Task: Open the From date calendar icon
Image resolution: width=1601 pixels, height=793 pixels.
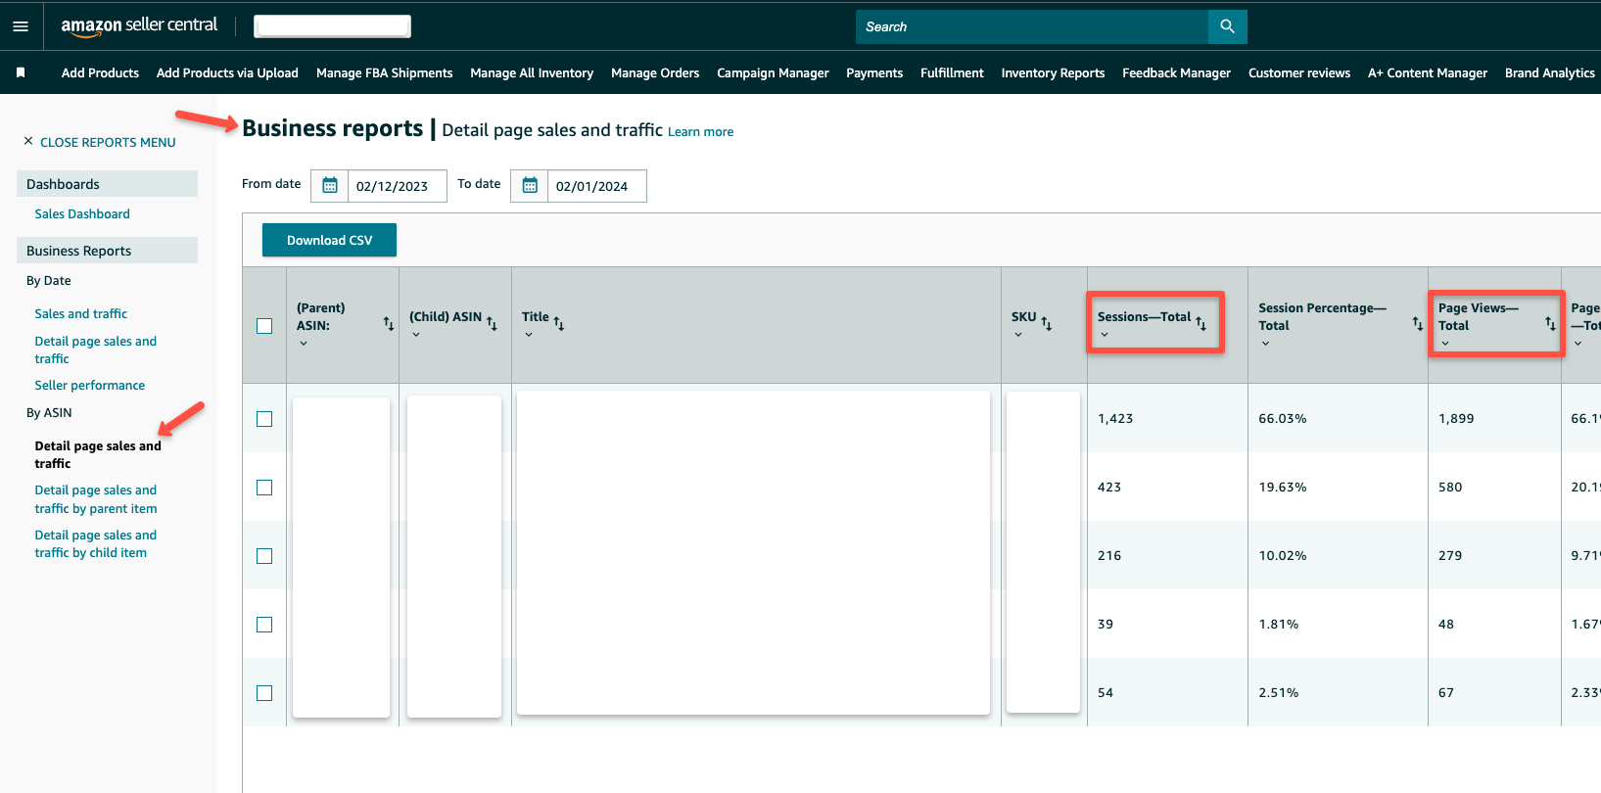Action: [x=330, y=186]
